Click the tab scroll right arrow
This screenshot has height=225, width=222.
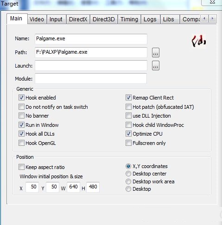(x=213, y=19)
